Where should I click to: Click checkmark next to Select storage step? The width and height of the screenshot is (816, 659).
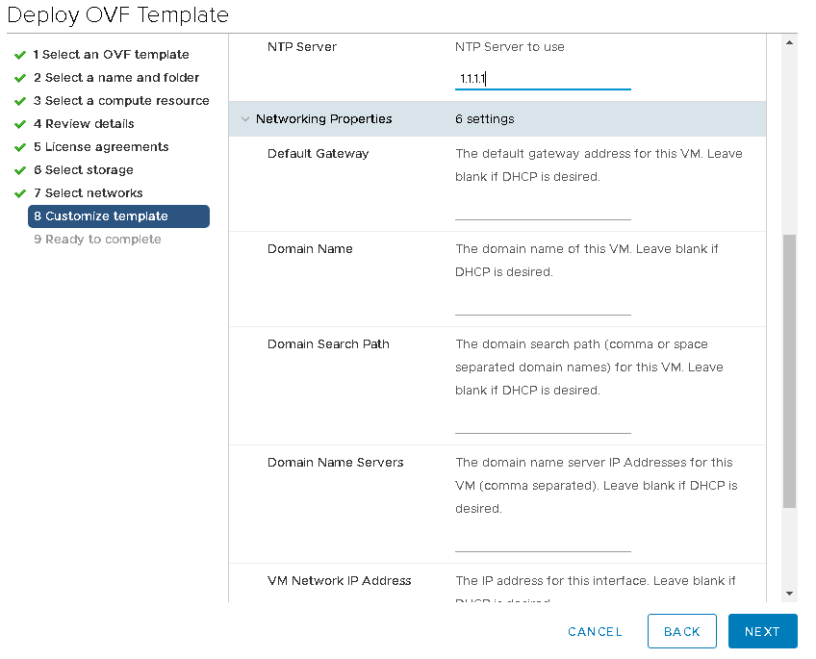pos(20,170)
